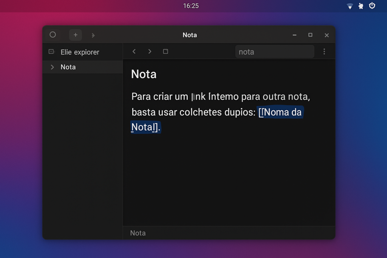Open the power menu in the top bar
Viewport: 387px width, 258px height.
[372, 6]
